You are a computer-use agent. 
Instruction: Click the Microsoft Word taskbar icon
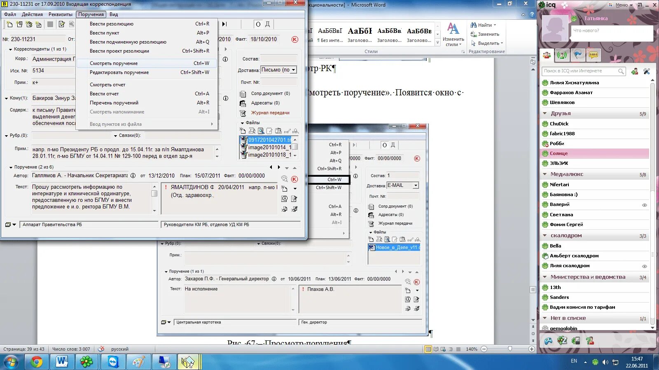pos(62,362)
